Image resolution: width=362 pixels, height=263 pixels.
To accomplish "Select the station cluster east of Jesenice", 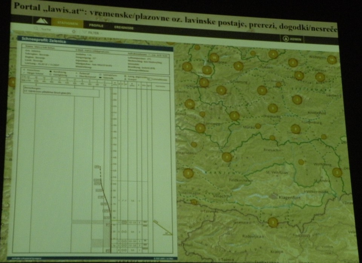I will point(273,222).
